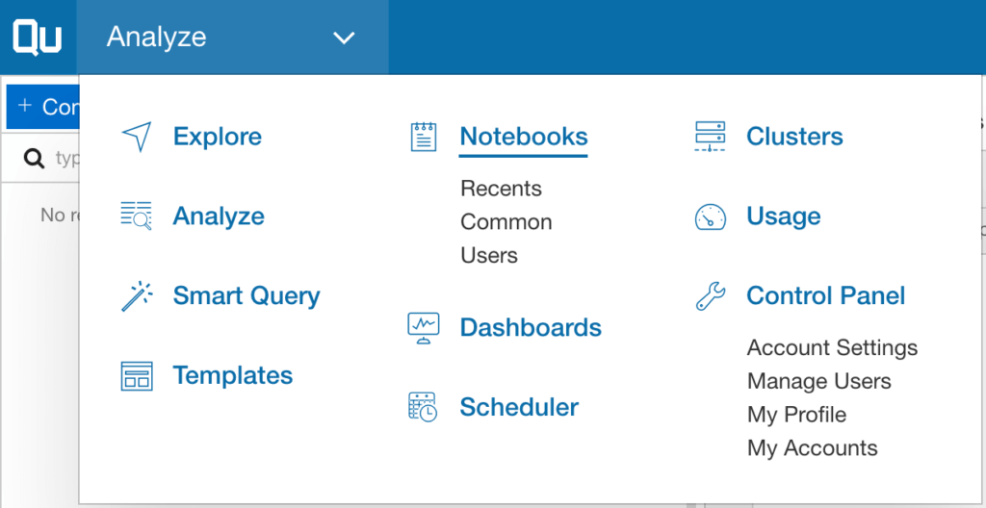Open Dashboards page
986x508 pixels.
(531, 327)
